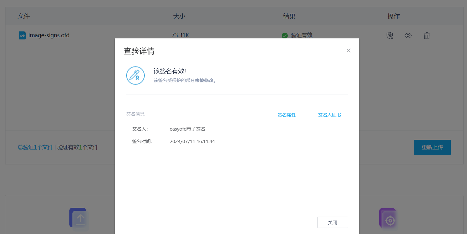Close the 查验详情 dialog with the X icon
The image size is (467, 234).
click(348, 51)
